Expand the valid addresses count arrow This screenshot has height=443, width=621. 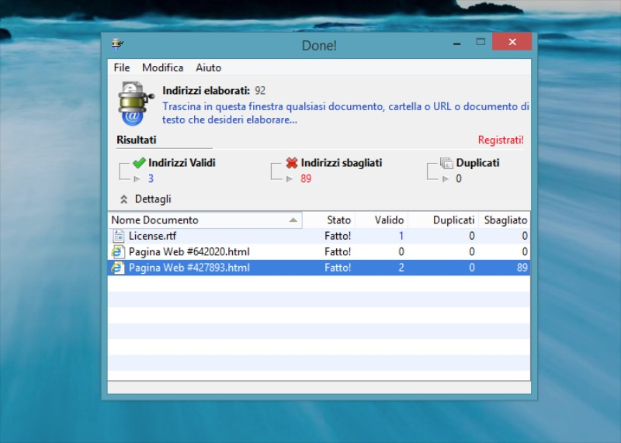(137, 179)
